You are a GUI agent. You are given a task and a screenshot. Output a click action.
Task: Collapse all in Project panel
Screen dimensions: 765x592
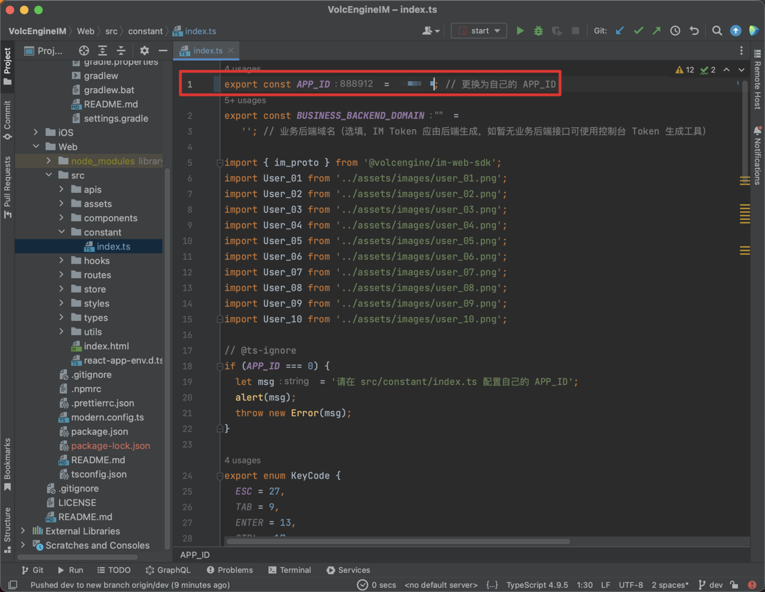(x=121, y=51)
